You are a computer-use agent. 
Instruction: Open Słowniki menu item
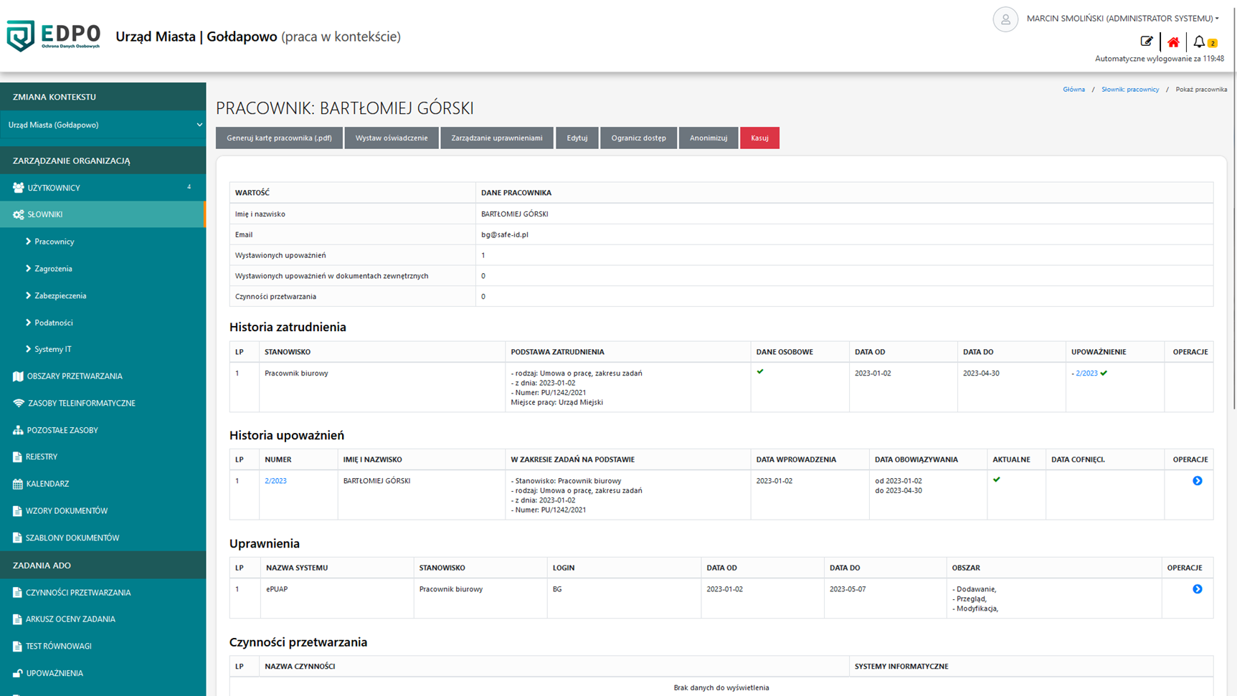(x=103, y=214)
